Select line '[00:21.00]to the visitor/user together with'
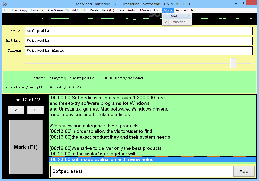 pos(153,154)
